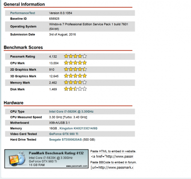191x179 pixels.
Task: Click the PerformanceTest link
Action: pos(22,13)
